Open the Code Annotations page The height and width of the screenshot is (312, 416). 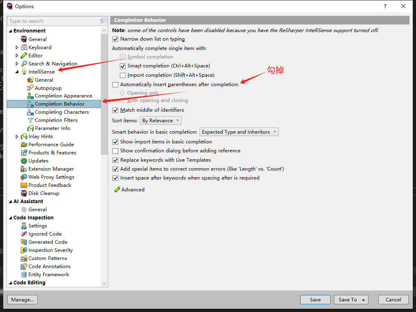click(49, 266)
